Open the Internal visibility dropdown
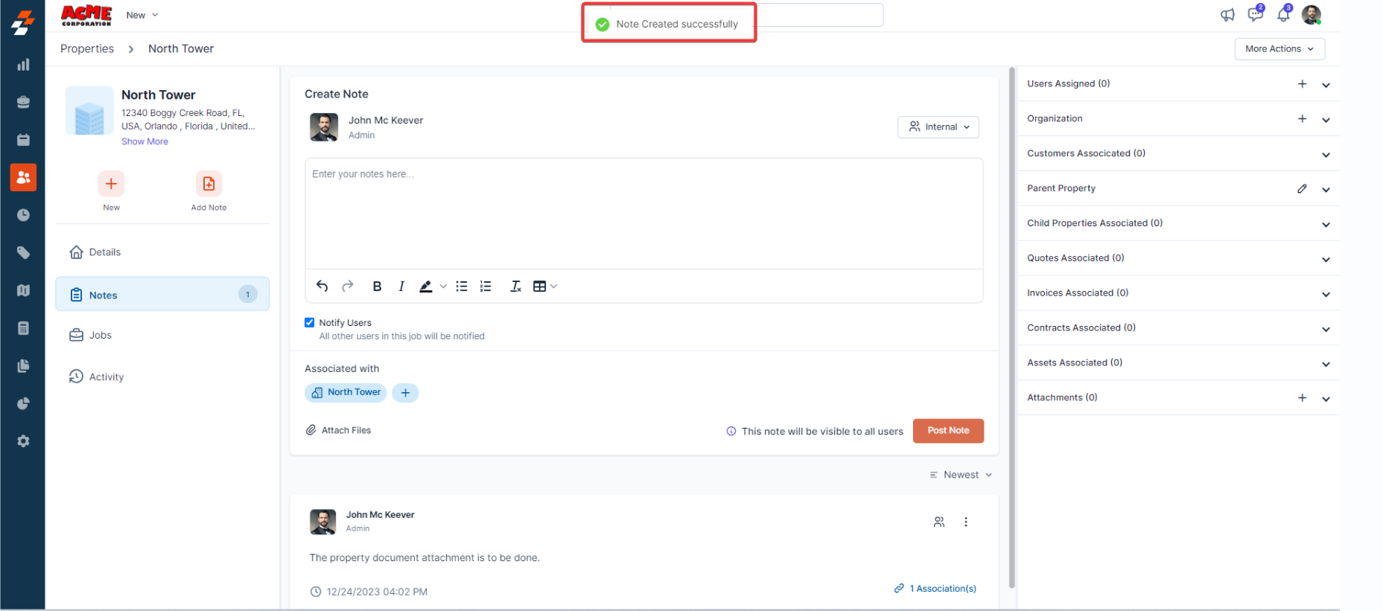This screenshot has width=1383, height=611. [938, 127]
